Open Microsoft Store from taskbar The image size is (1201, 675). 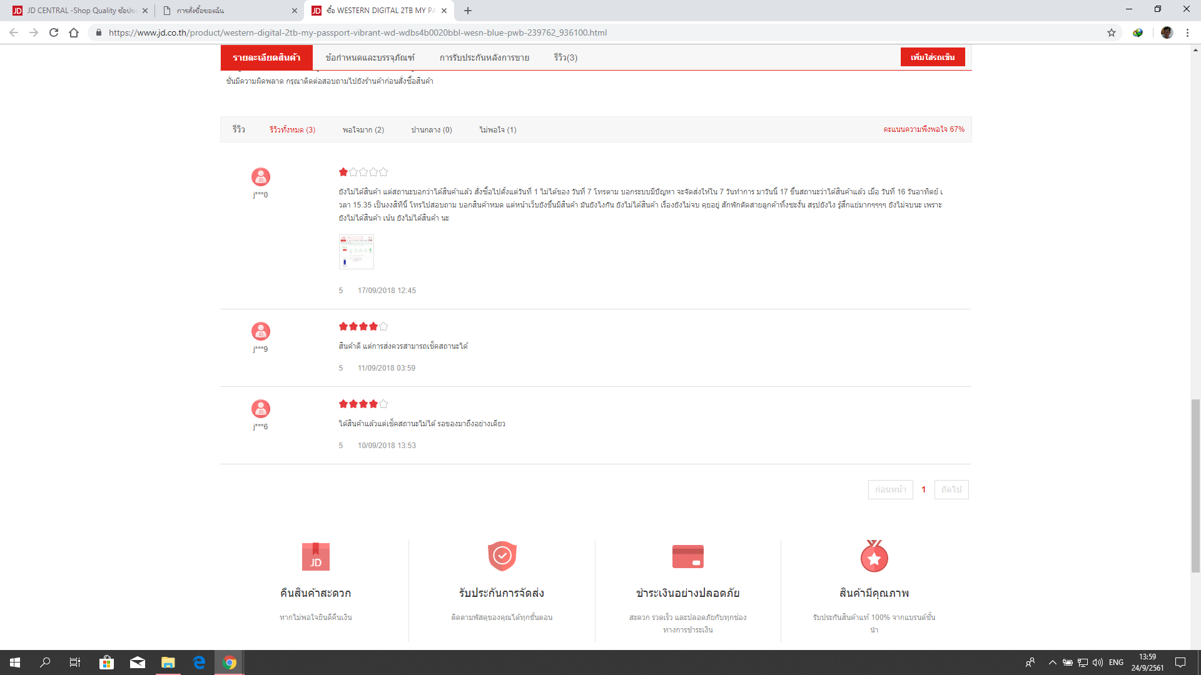[106, 662]
